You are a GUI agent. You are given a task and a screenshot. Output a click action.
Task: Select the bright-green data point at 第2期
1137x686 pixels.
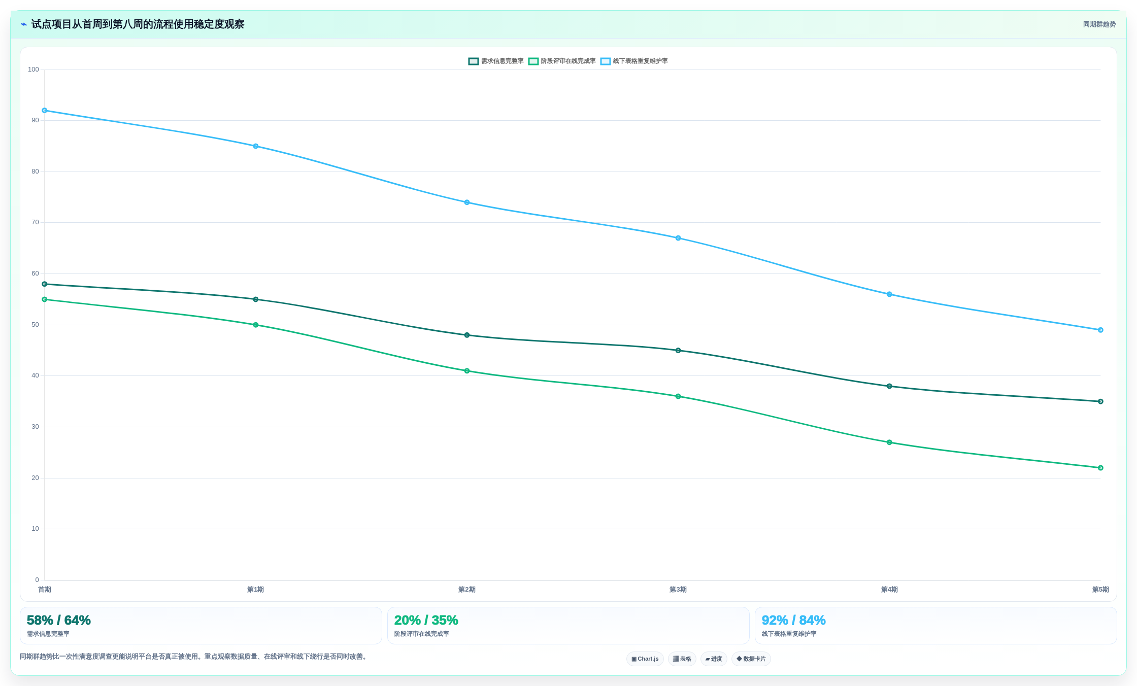[x=467, y=371]
